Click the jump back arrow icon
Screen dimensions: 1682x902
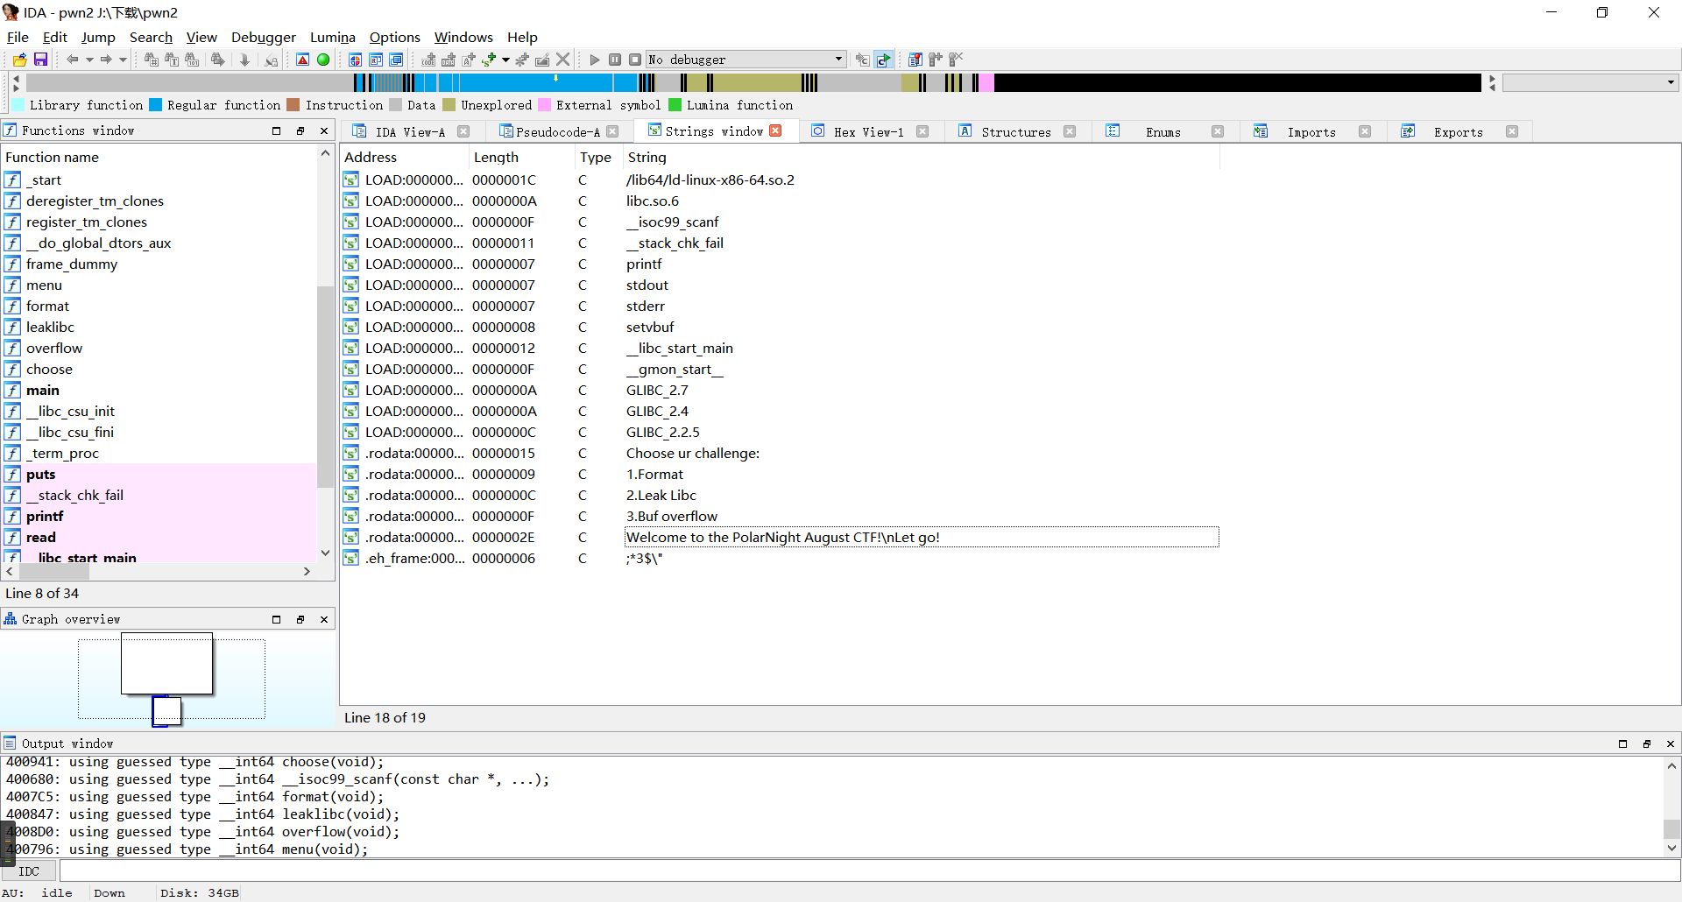click(73, 60)
